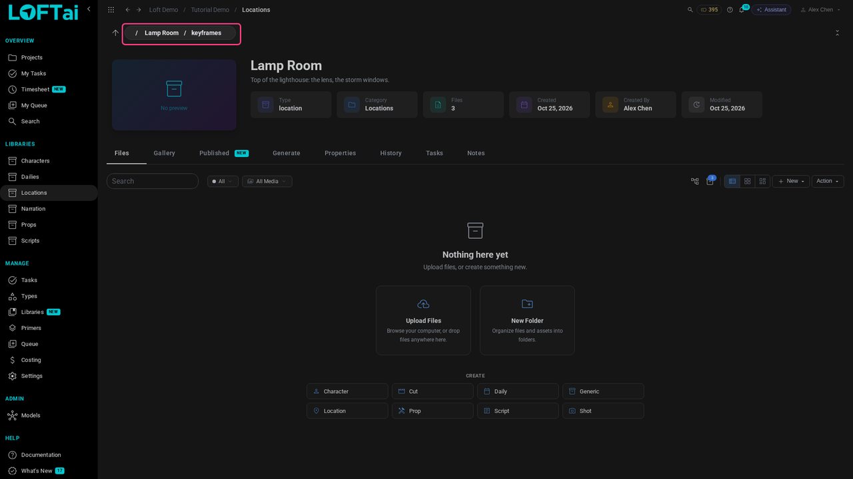Open Costing in the sidebar
The height and width of the screenshot is (479, 853).
click(49, 360)
